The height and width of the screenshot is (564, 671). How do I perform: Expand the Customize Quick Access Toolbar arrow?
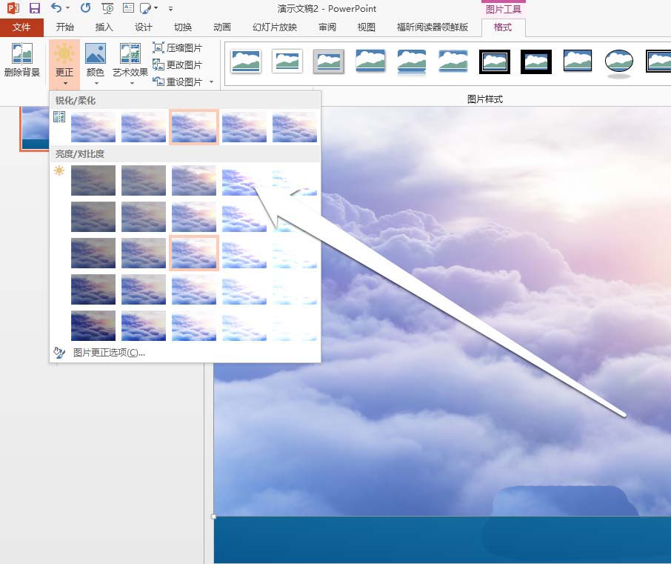(170, 9)
